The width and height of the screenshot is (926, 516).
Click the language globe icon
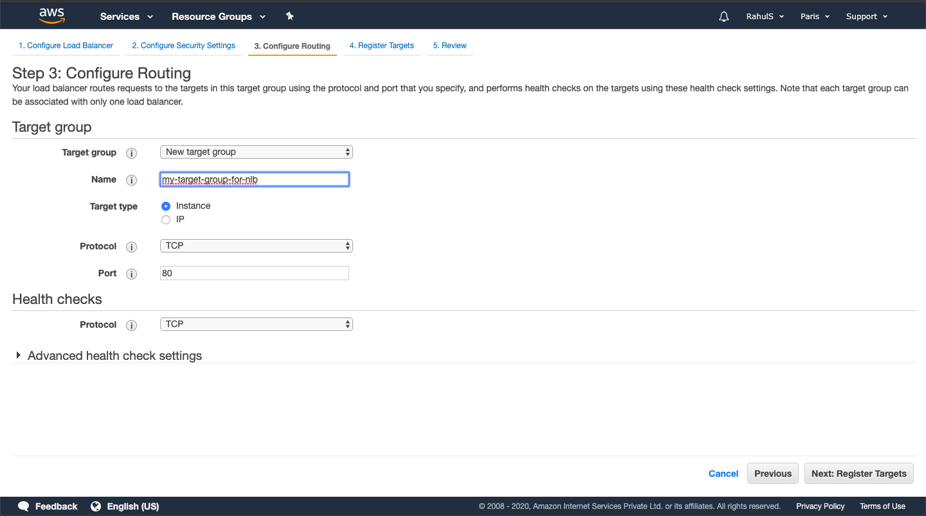pos(96,506)
